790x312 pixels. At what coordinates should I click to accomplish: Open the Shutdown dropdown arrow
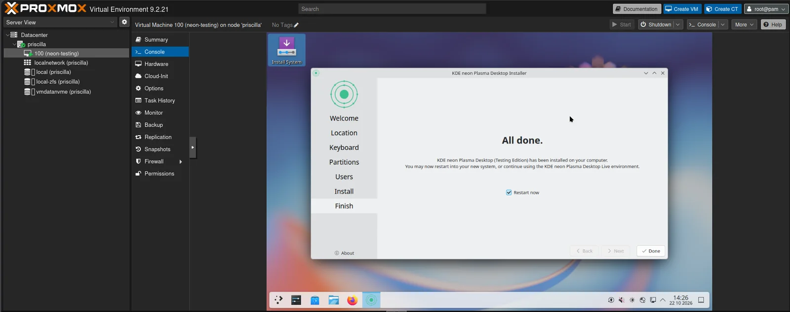(678, 25)
